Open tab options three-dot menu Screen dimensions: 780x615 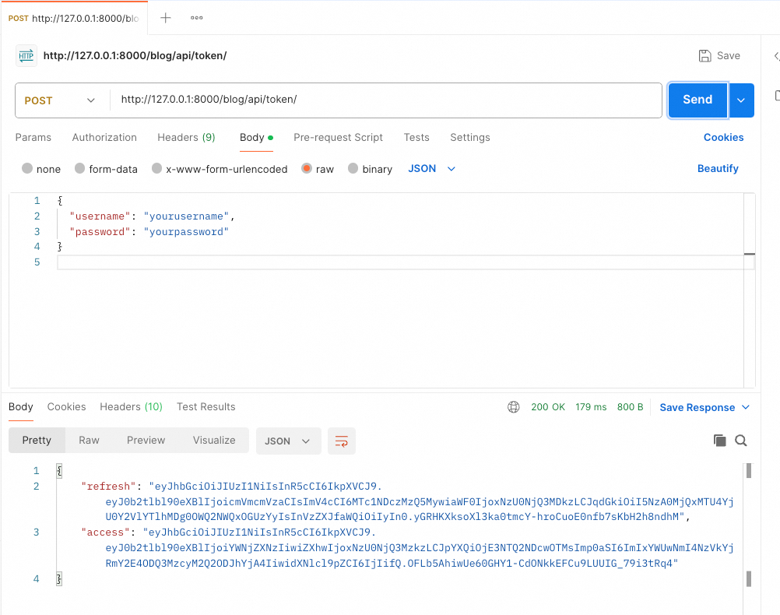[196, 18]
